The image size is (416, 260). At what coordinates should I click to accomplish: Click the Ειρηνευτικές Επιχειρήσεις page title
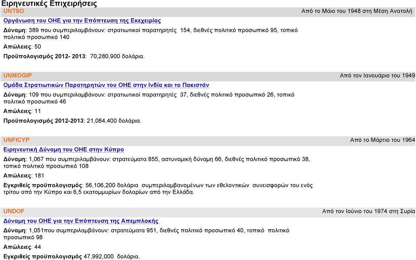(x=49, y=4)
